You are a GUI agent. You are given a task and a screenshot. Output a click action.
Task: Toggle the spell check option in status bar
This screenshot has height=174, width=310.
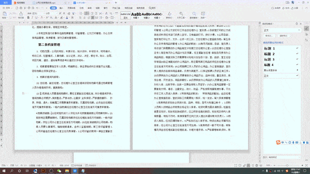(77, 165)
